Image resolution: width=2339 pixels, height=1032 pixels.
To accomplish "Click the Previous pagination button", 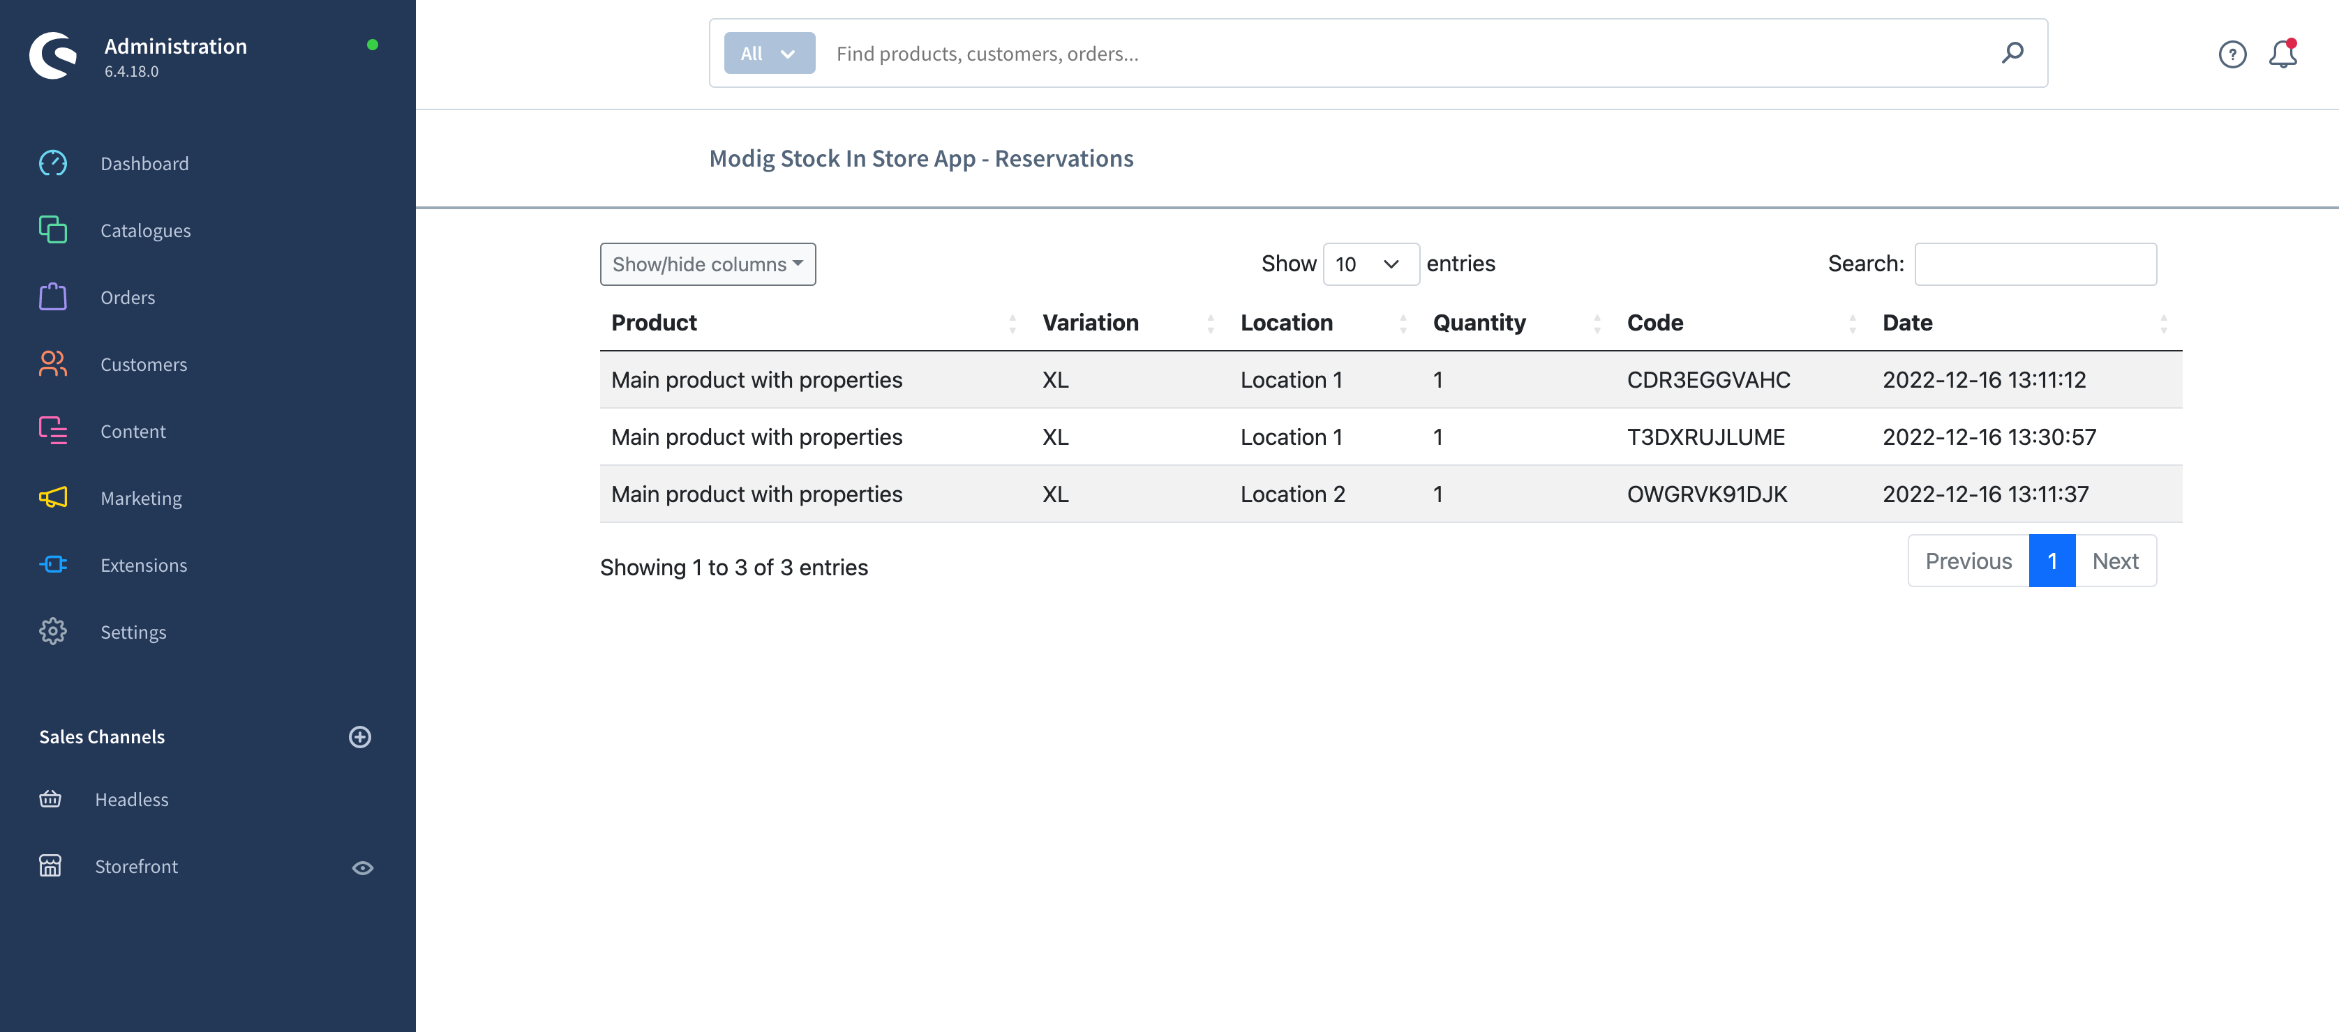I will 1968,561.
